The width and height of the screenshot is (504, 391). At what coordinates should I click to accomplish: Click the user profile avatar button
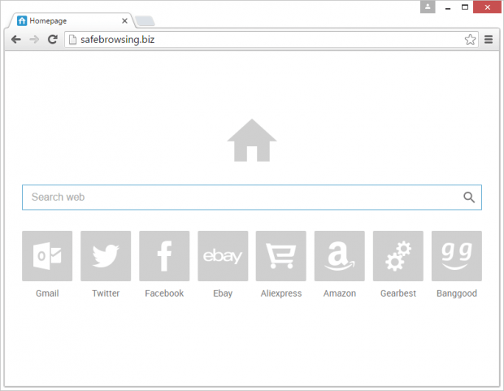428,7
